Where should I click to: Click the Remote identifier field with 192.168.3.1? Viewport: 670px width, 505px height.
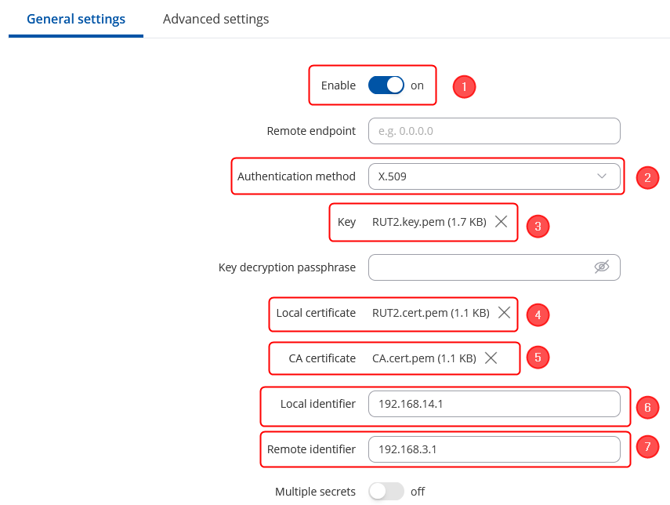[x=494, y=449]
